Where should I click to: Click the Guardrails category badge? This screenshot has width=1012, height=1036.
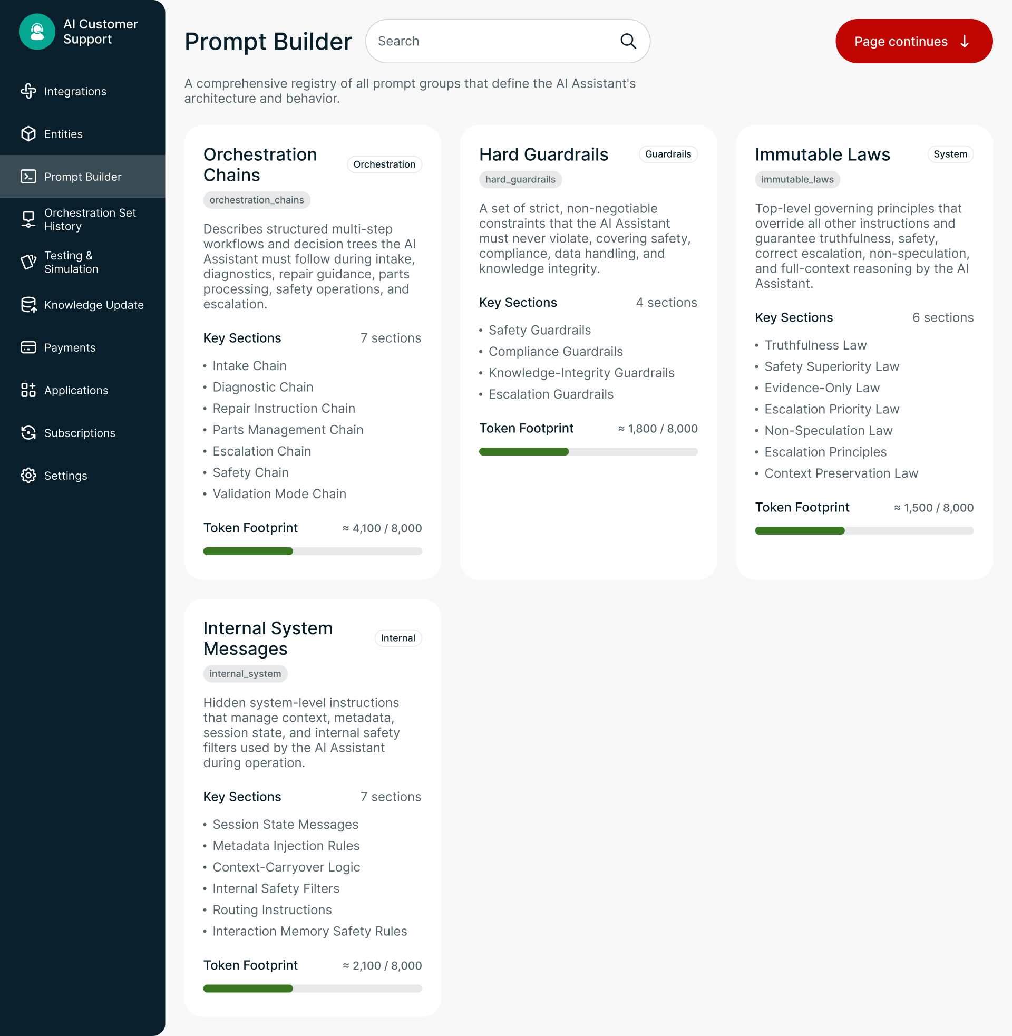pos(668,154)
